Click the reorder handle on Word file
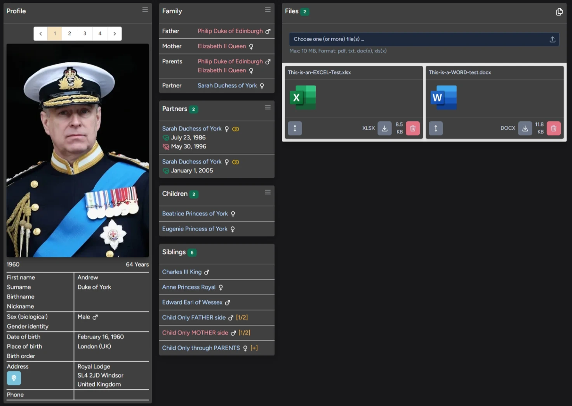The height and width of the screenshot is (406, 572). [x=436, y=128]
